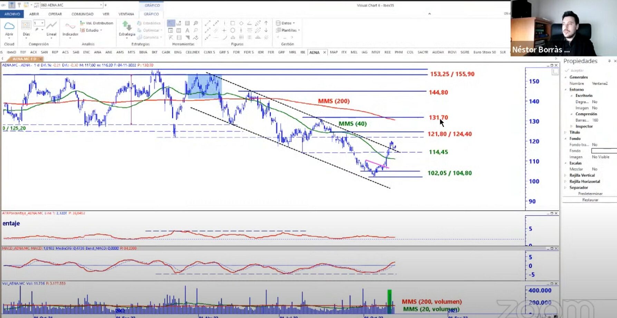Viewport: 617px width, 318px height.
Task: Expand the Rejilla Vertical group
Action: (566, 176)
